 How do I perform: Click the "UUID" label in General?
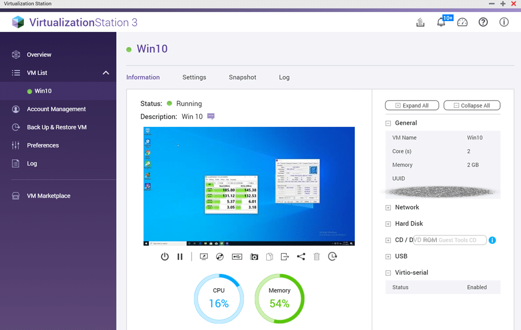[399, 179]
